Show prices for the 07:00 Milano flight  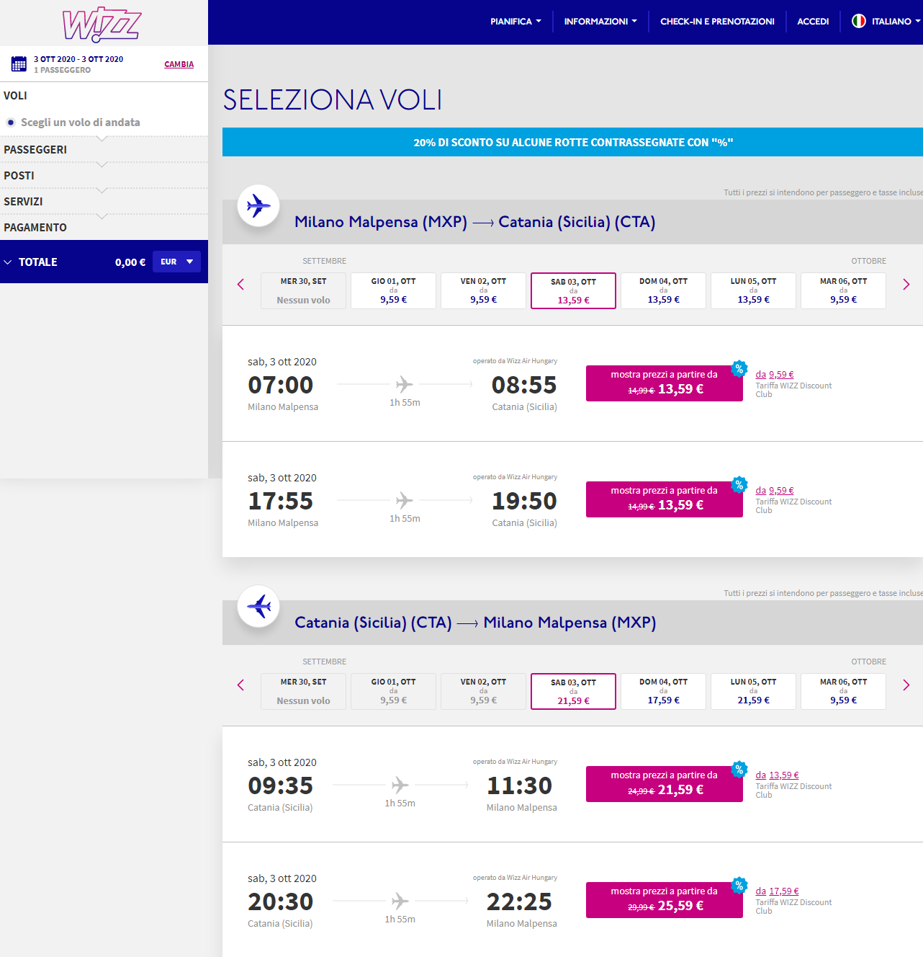click(664, 383)
